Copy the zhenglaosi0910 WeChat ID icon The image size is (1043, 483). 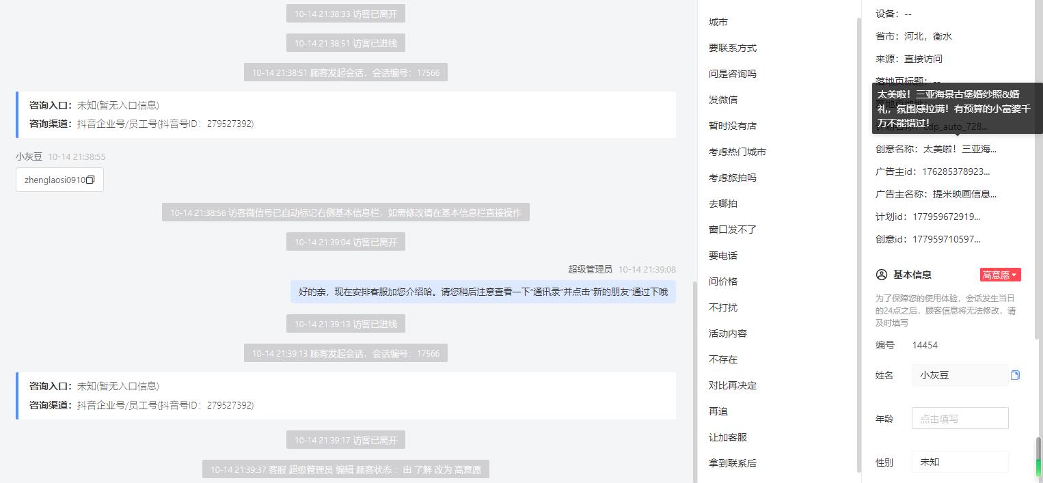pos(90,180)
